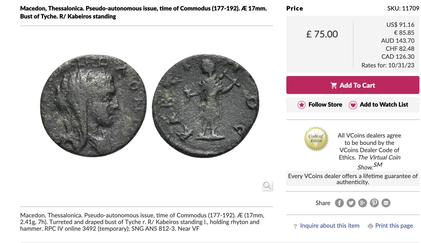Share on Facebook icon
The height and width of the screenshot is (243, 421).
339,203
